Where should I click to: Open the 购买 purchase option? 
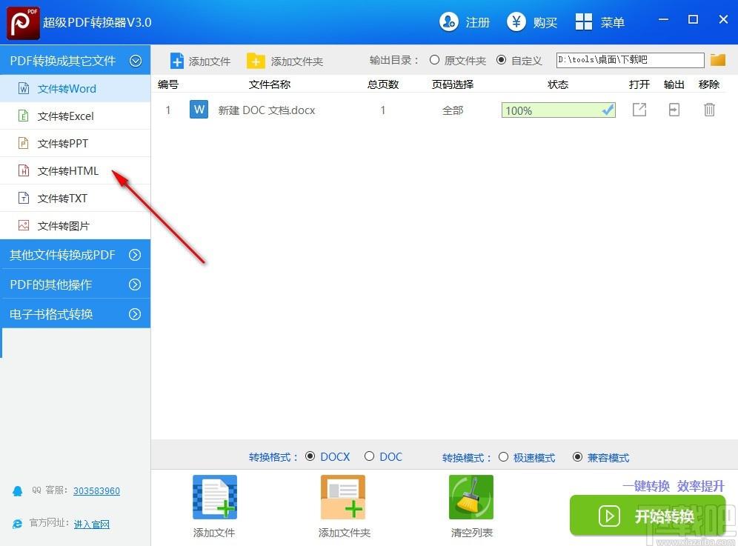532,22
